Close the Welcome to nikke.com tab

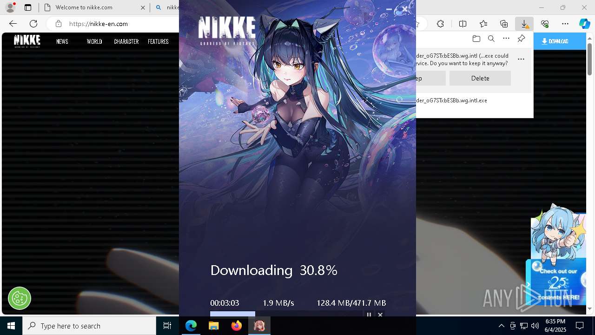pos(143,7)
